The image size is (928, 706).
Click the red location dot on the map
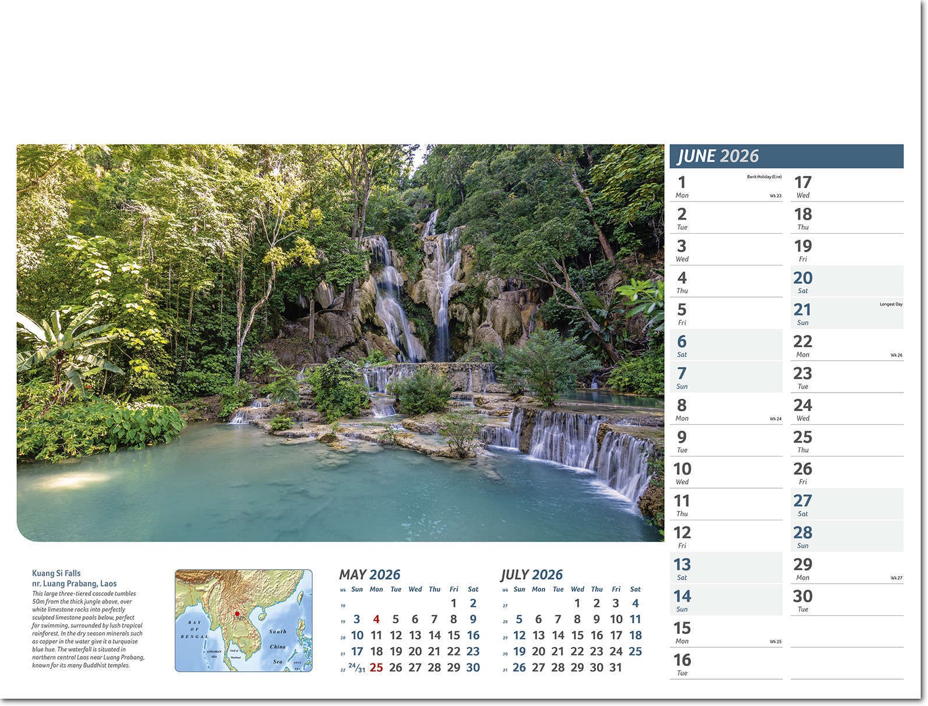tap(237, 614)
